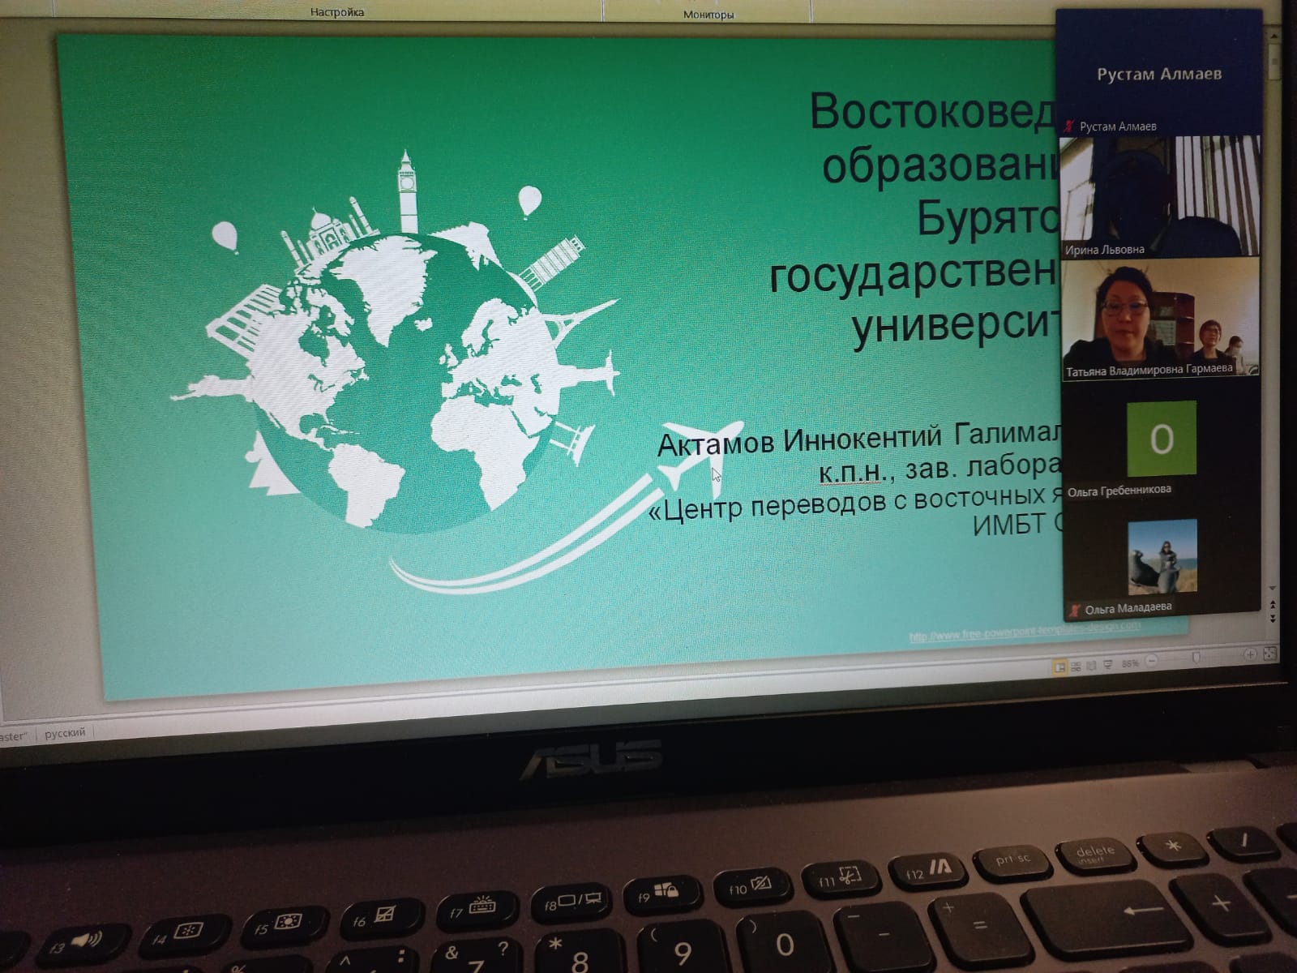The width and height of the screenshot is (1297, 973).
Task: Go to previous slide using double-arrow button
Action: click(1273, 606)
